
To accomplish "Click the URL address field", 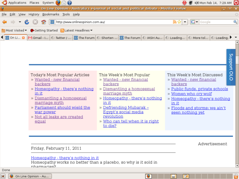I will coord(114,22).
